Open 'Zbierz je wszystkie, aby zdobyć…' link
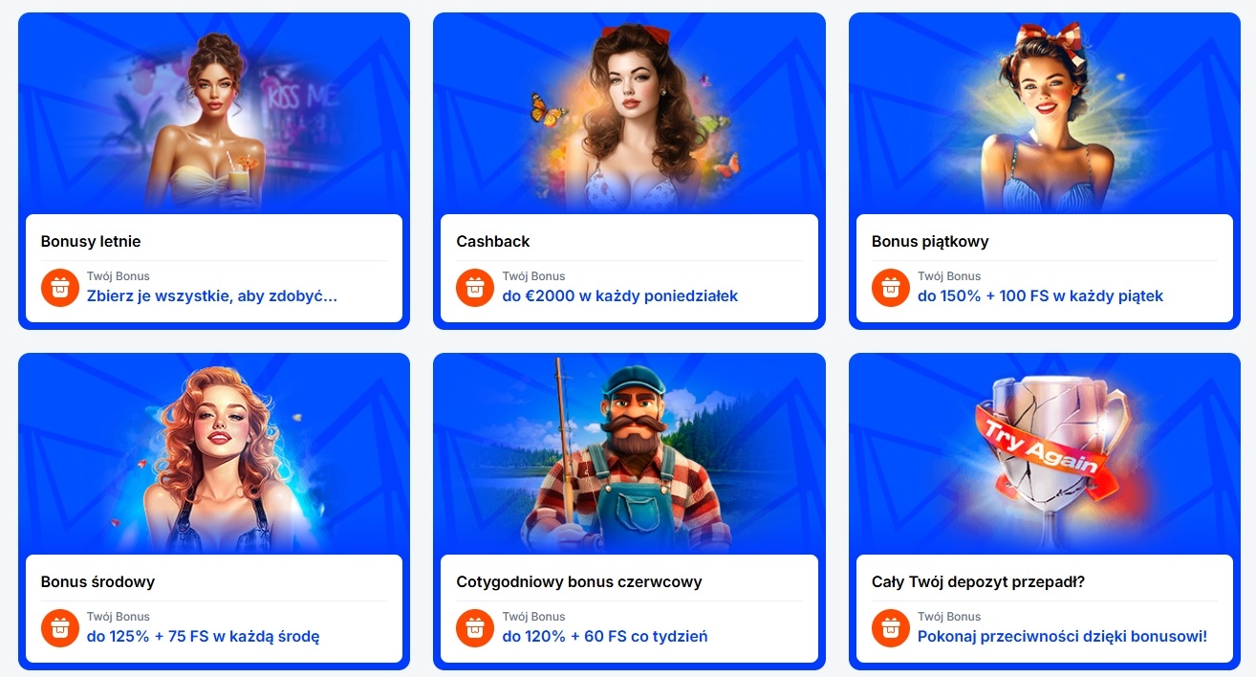The width and height of the screenshot is (1256, 677). tap(212, 296)
